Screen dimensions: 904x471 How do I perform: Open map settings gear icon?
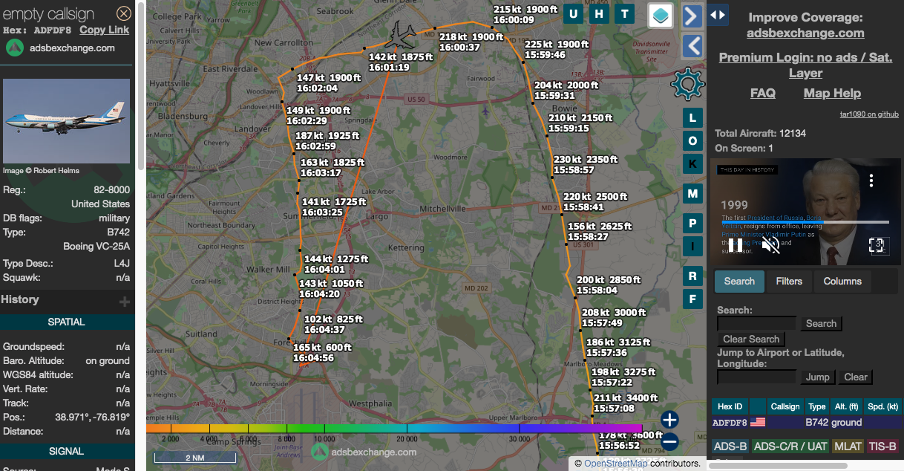pos(687,83)
